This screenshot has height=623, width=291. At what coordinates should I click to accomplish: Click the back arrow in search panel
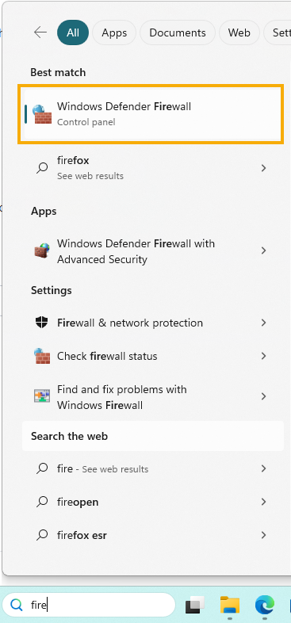coord(40,32)
